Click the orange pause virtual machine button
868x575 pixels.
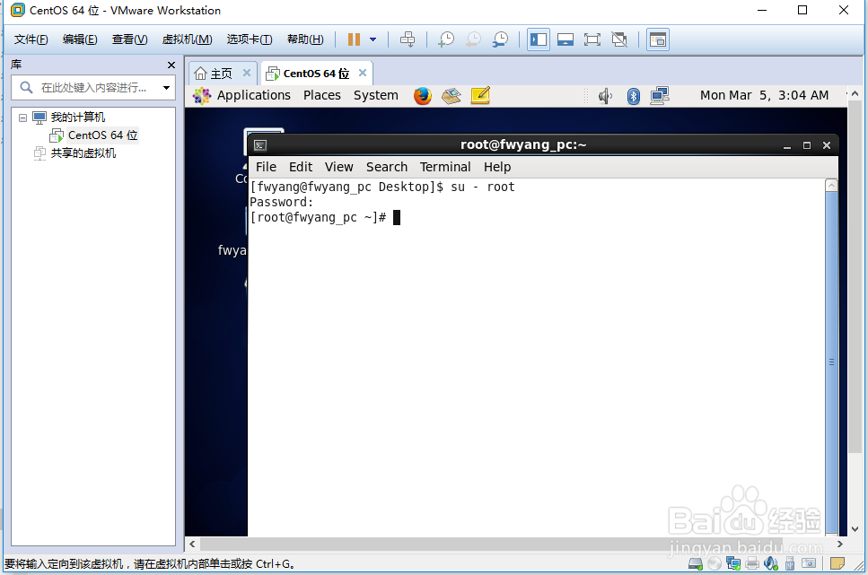click(354, 39)
